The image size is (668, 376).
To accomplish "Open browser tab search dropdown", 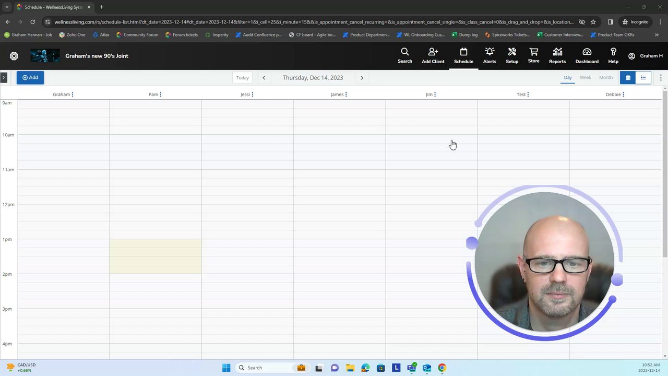I will pyautogui.click(x=7, y=7).
